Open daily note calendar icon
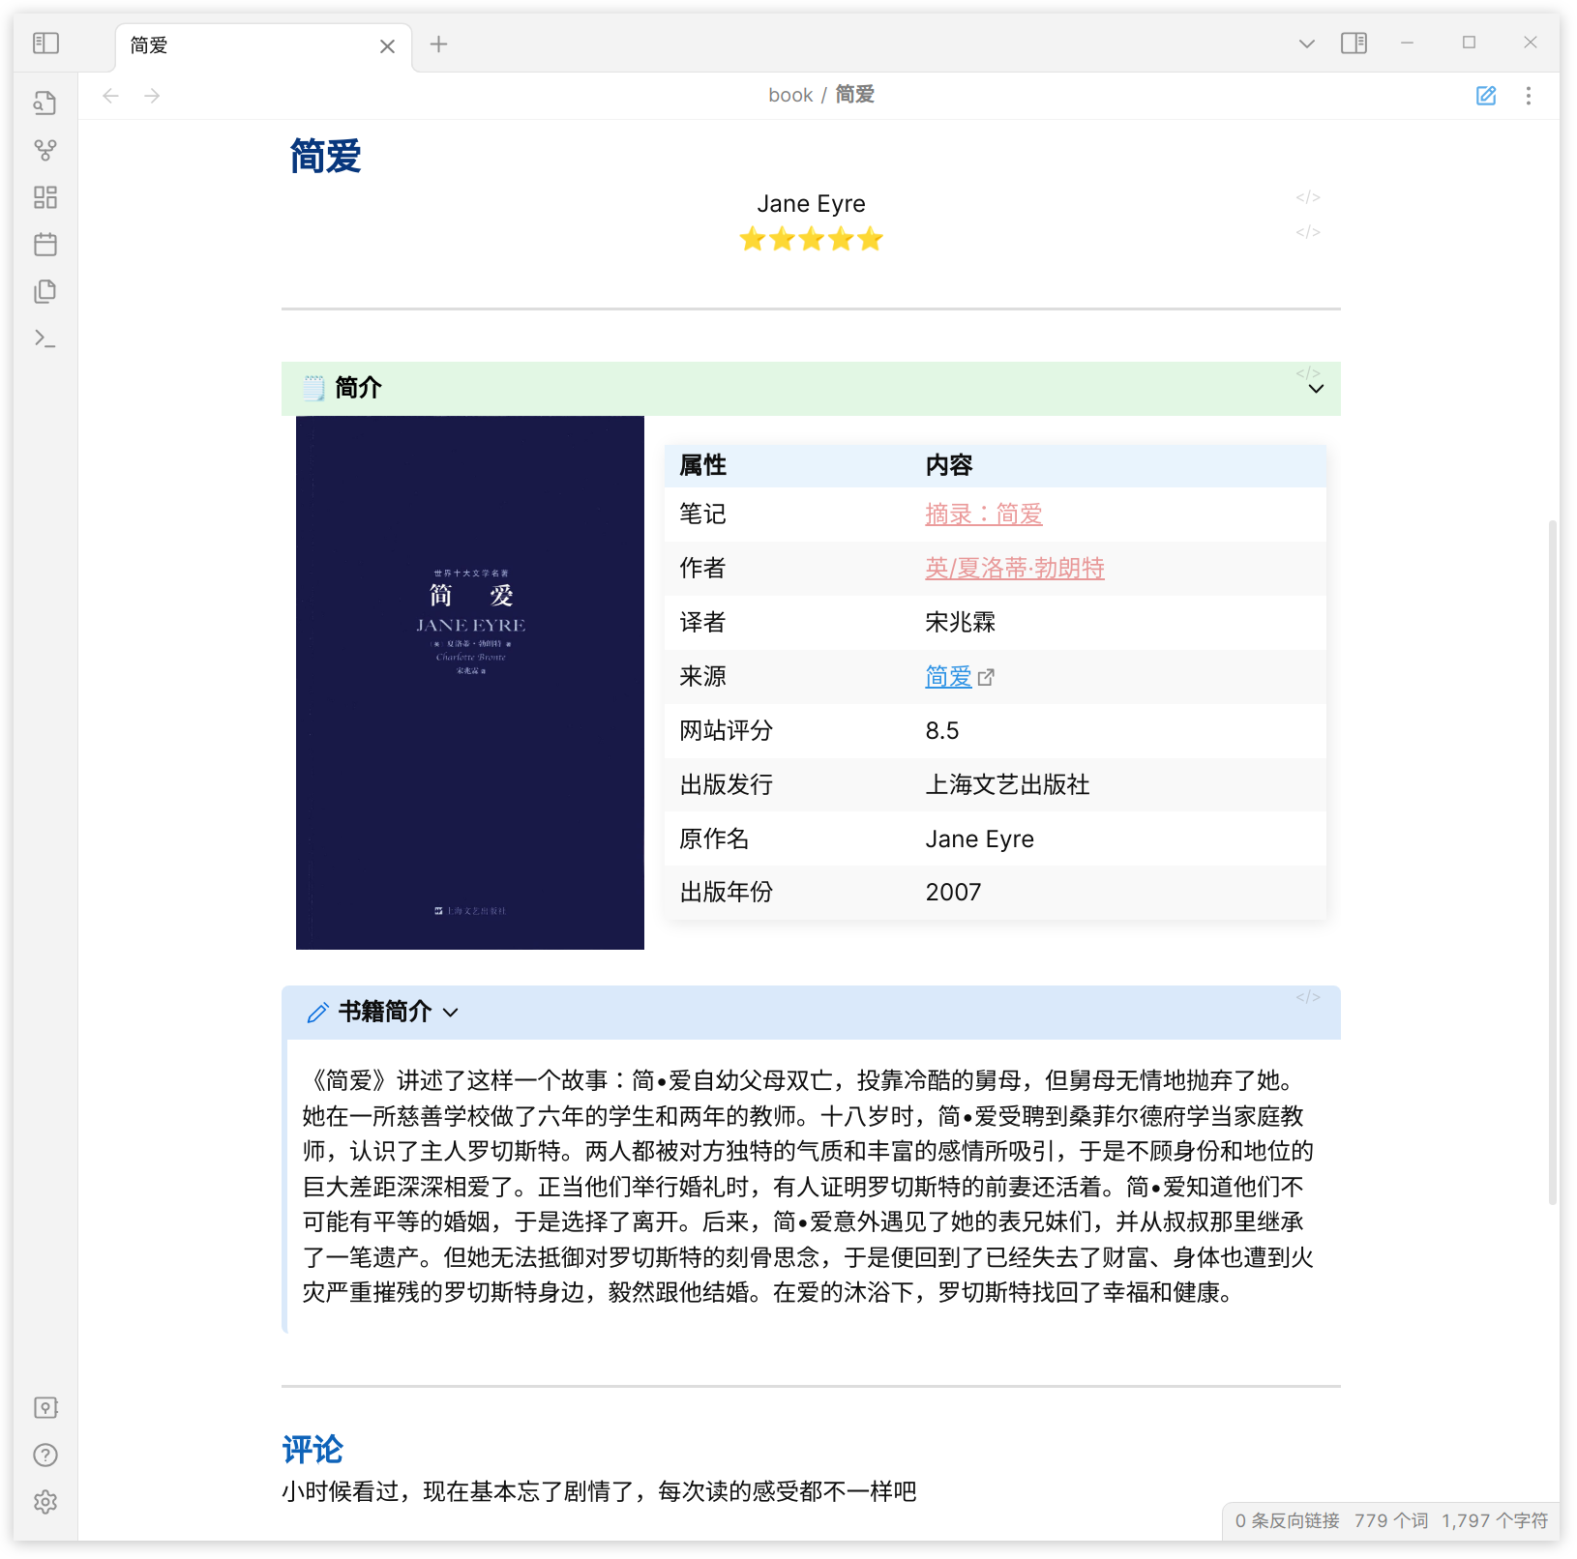 point(45,245)
